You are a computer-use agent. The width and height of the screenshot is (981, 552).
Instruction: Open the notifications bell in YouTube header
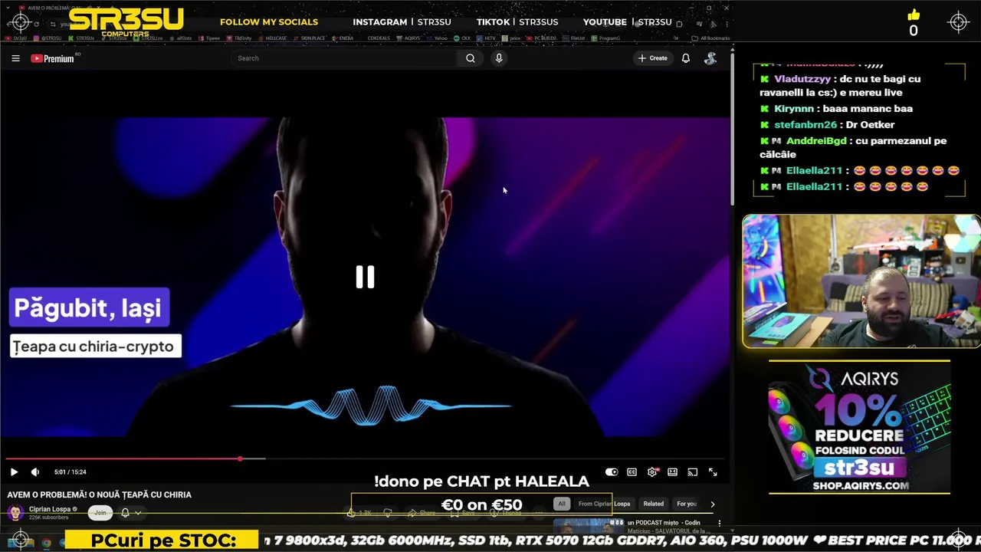(x=686, y=58)
